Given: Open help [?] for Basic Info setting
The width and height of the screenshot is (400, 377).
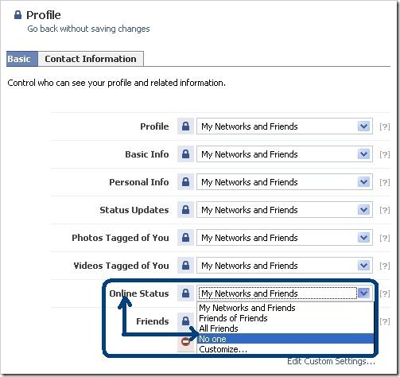Looking at the screenshot, I should pos(384,154).
